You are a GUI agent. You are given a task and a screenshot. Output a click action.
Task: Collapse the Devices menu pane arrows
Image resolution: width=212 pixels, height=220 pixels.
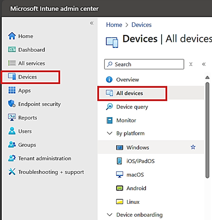coord(204,64)
